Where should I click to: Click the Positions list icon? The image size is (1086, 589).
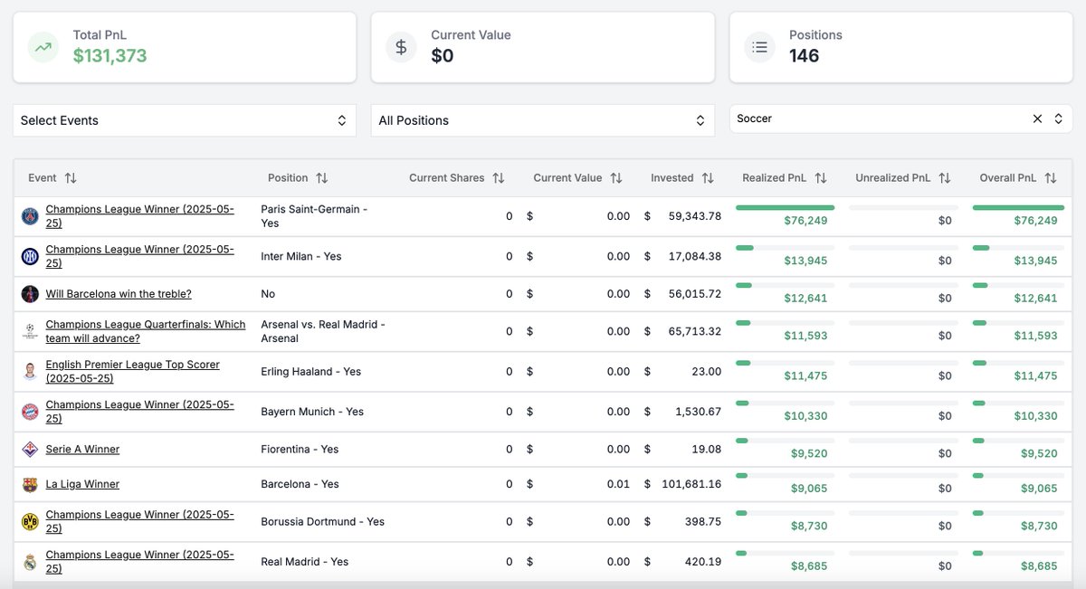point(759,46)
